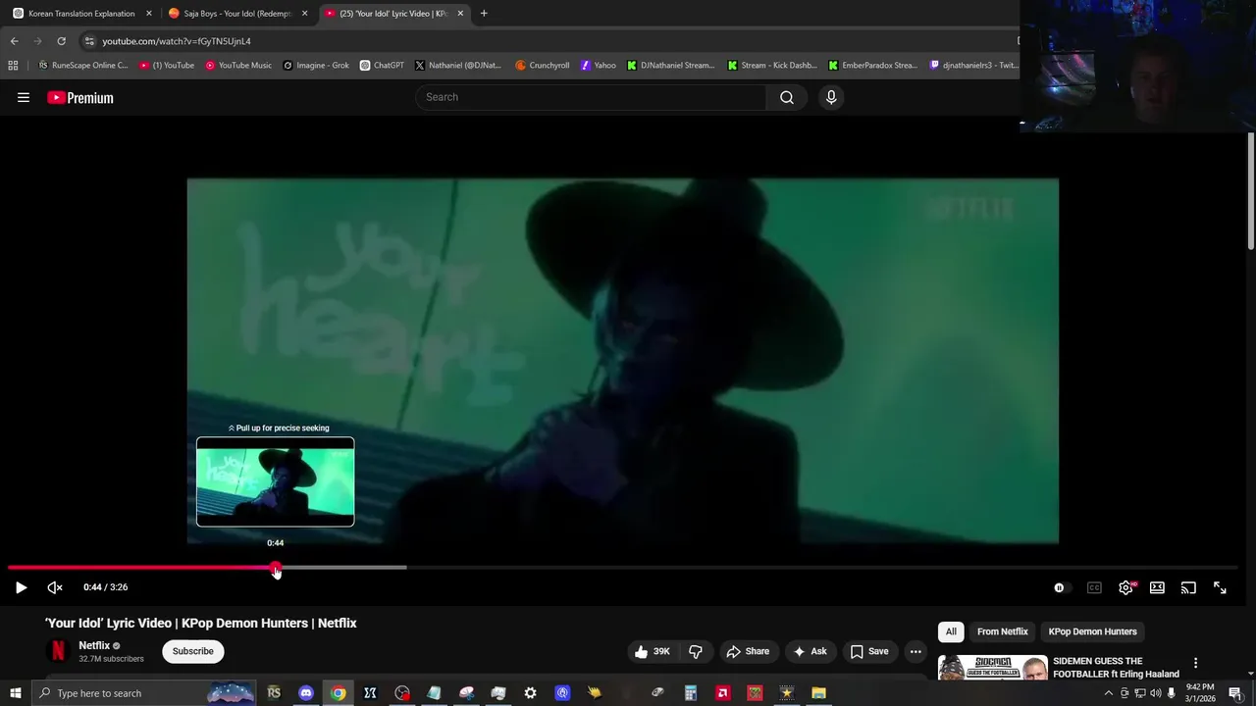Open the player settings gear

click(1125, 587)
